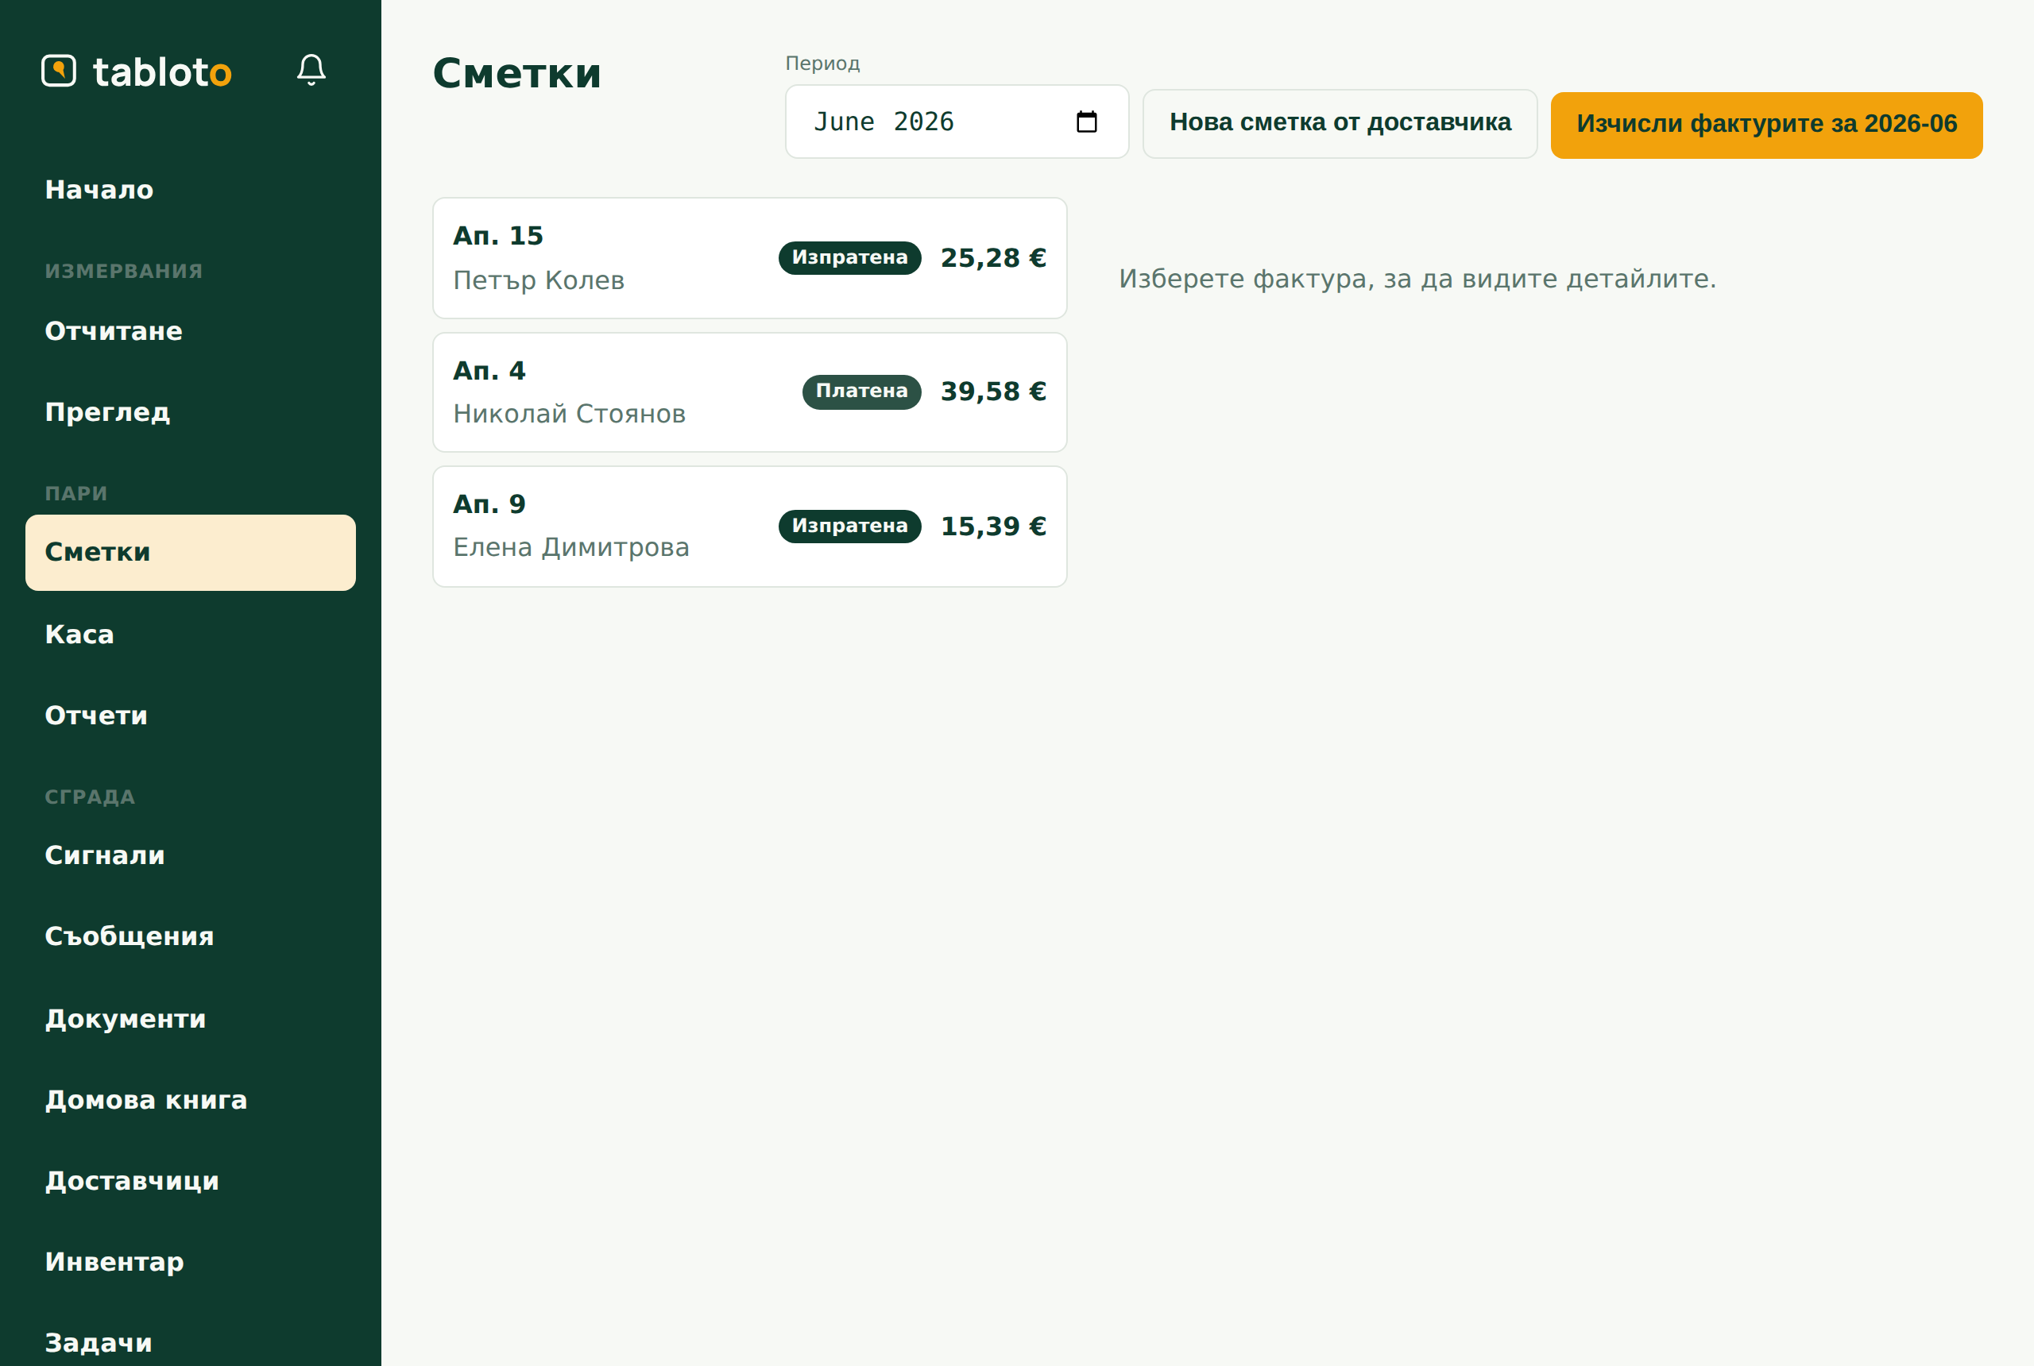Viewport: 2034px width, 1366px height.
Task: Open invoice for Ап. 15 Петър Колев
Action: pos(749,258)
